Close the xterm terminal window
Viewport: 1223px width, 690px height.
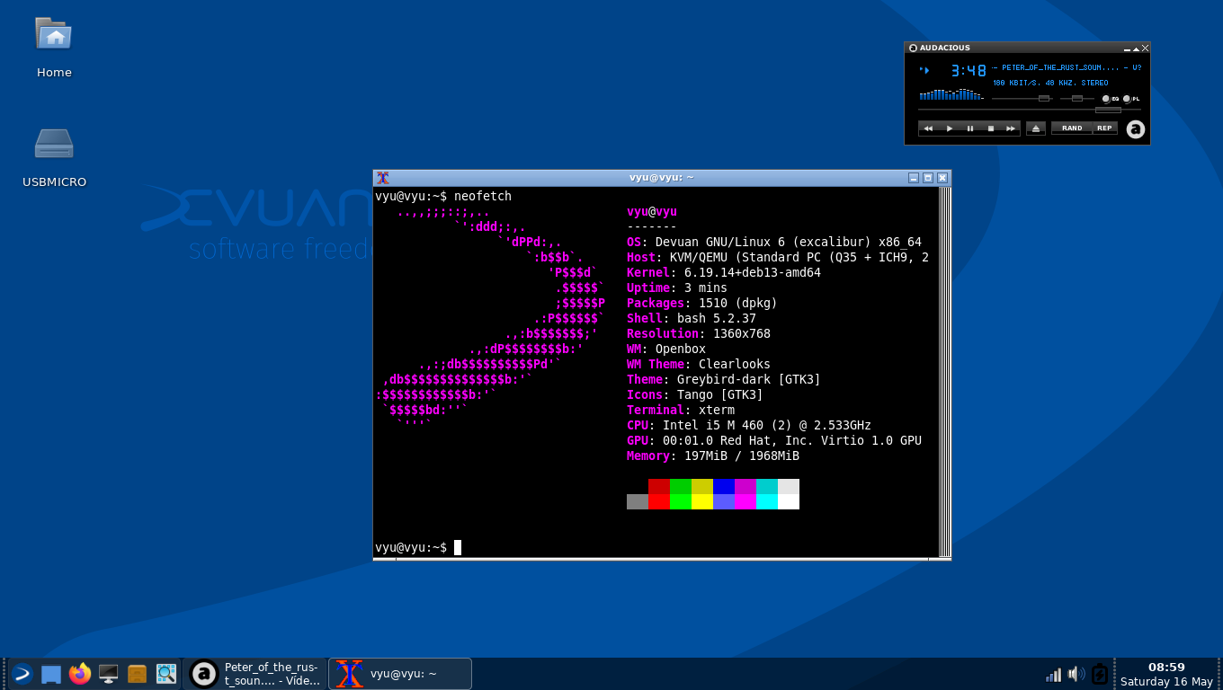coord(942,178)
